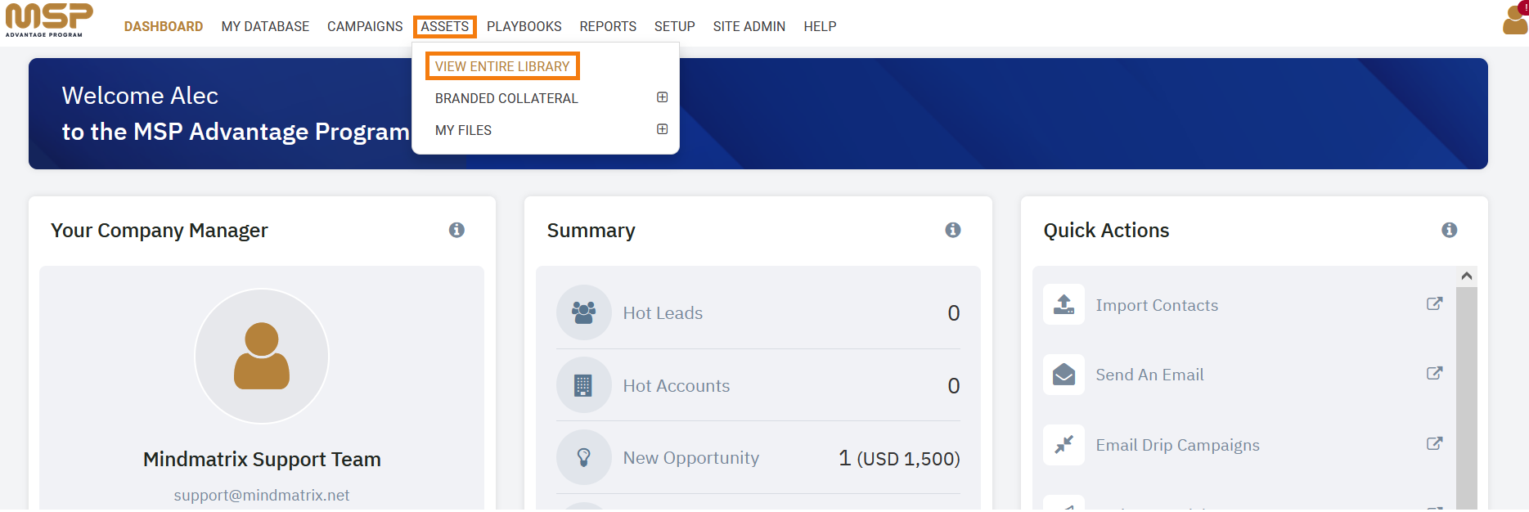Click the Import Contacts upload icon
The image size is (1529, 512).
tap(1064, 304)
